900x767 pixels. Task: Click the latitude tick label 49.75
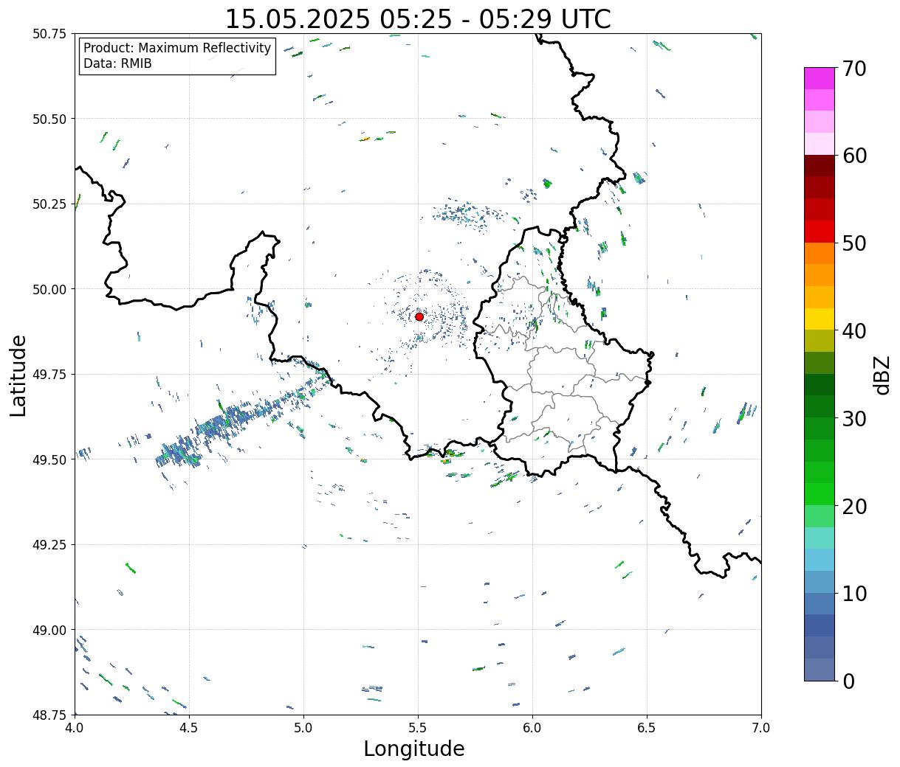49,375
